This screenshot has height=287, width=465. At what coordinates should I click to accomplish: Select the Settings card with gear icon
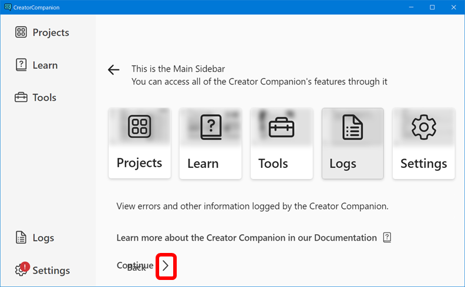(423, 143)
